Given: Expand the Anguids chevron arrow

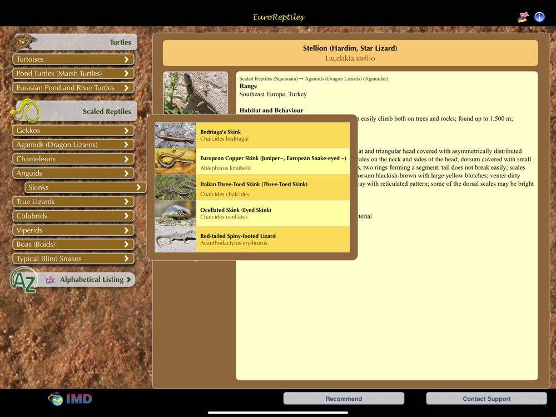Looking at the screenshot, I should [x=126, y=173].
